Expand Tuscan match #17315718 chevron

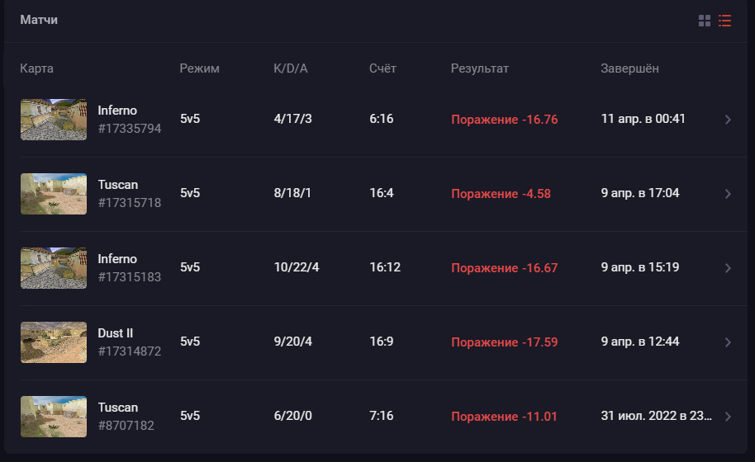(x=728, y=194)
